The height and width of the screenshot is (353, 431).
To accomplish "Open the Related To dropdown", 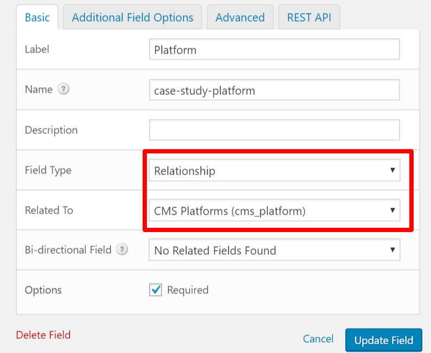I will (x=274, y=210).
